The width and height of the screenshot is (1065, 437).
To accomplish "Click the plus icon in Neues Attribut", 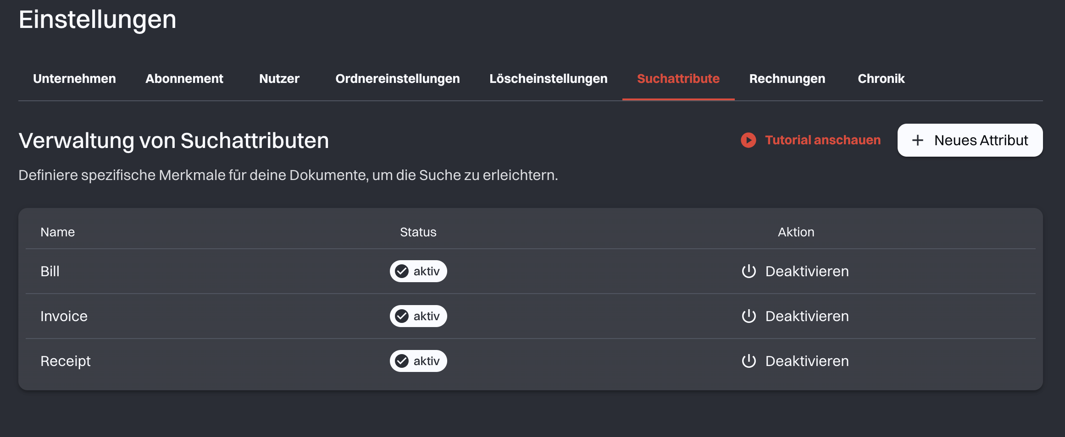I will click(917, 140).
